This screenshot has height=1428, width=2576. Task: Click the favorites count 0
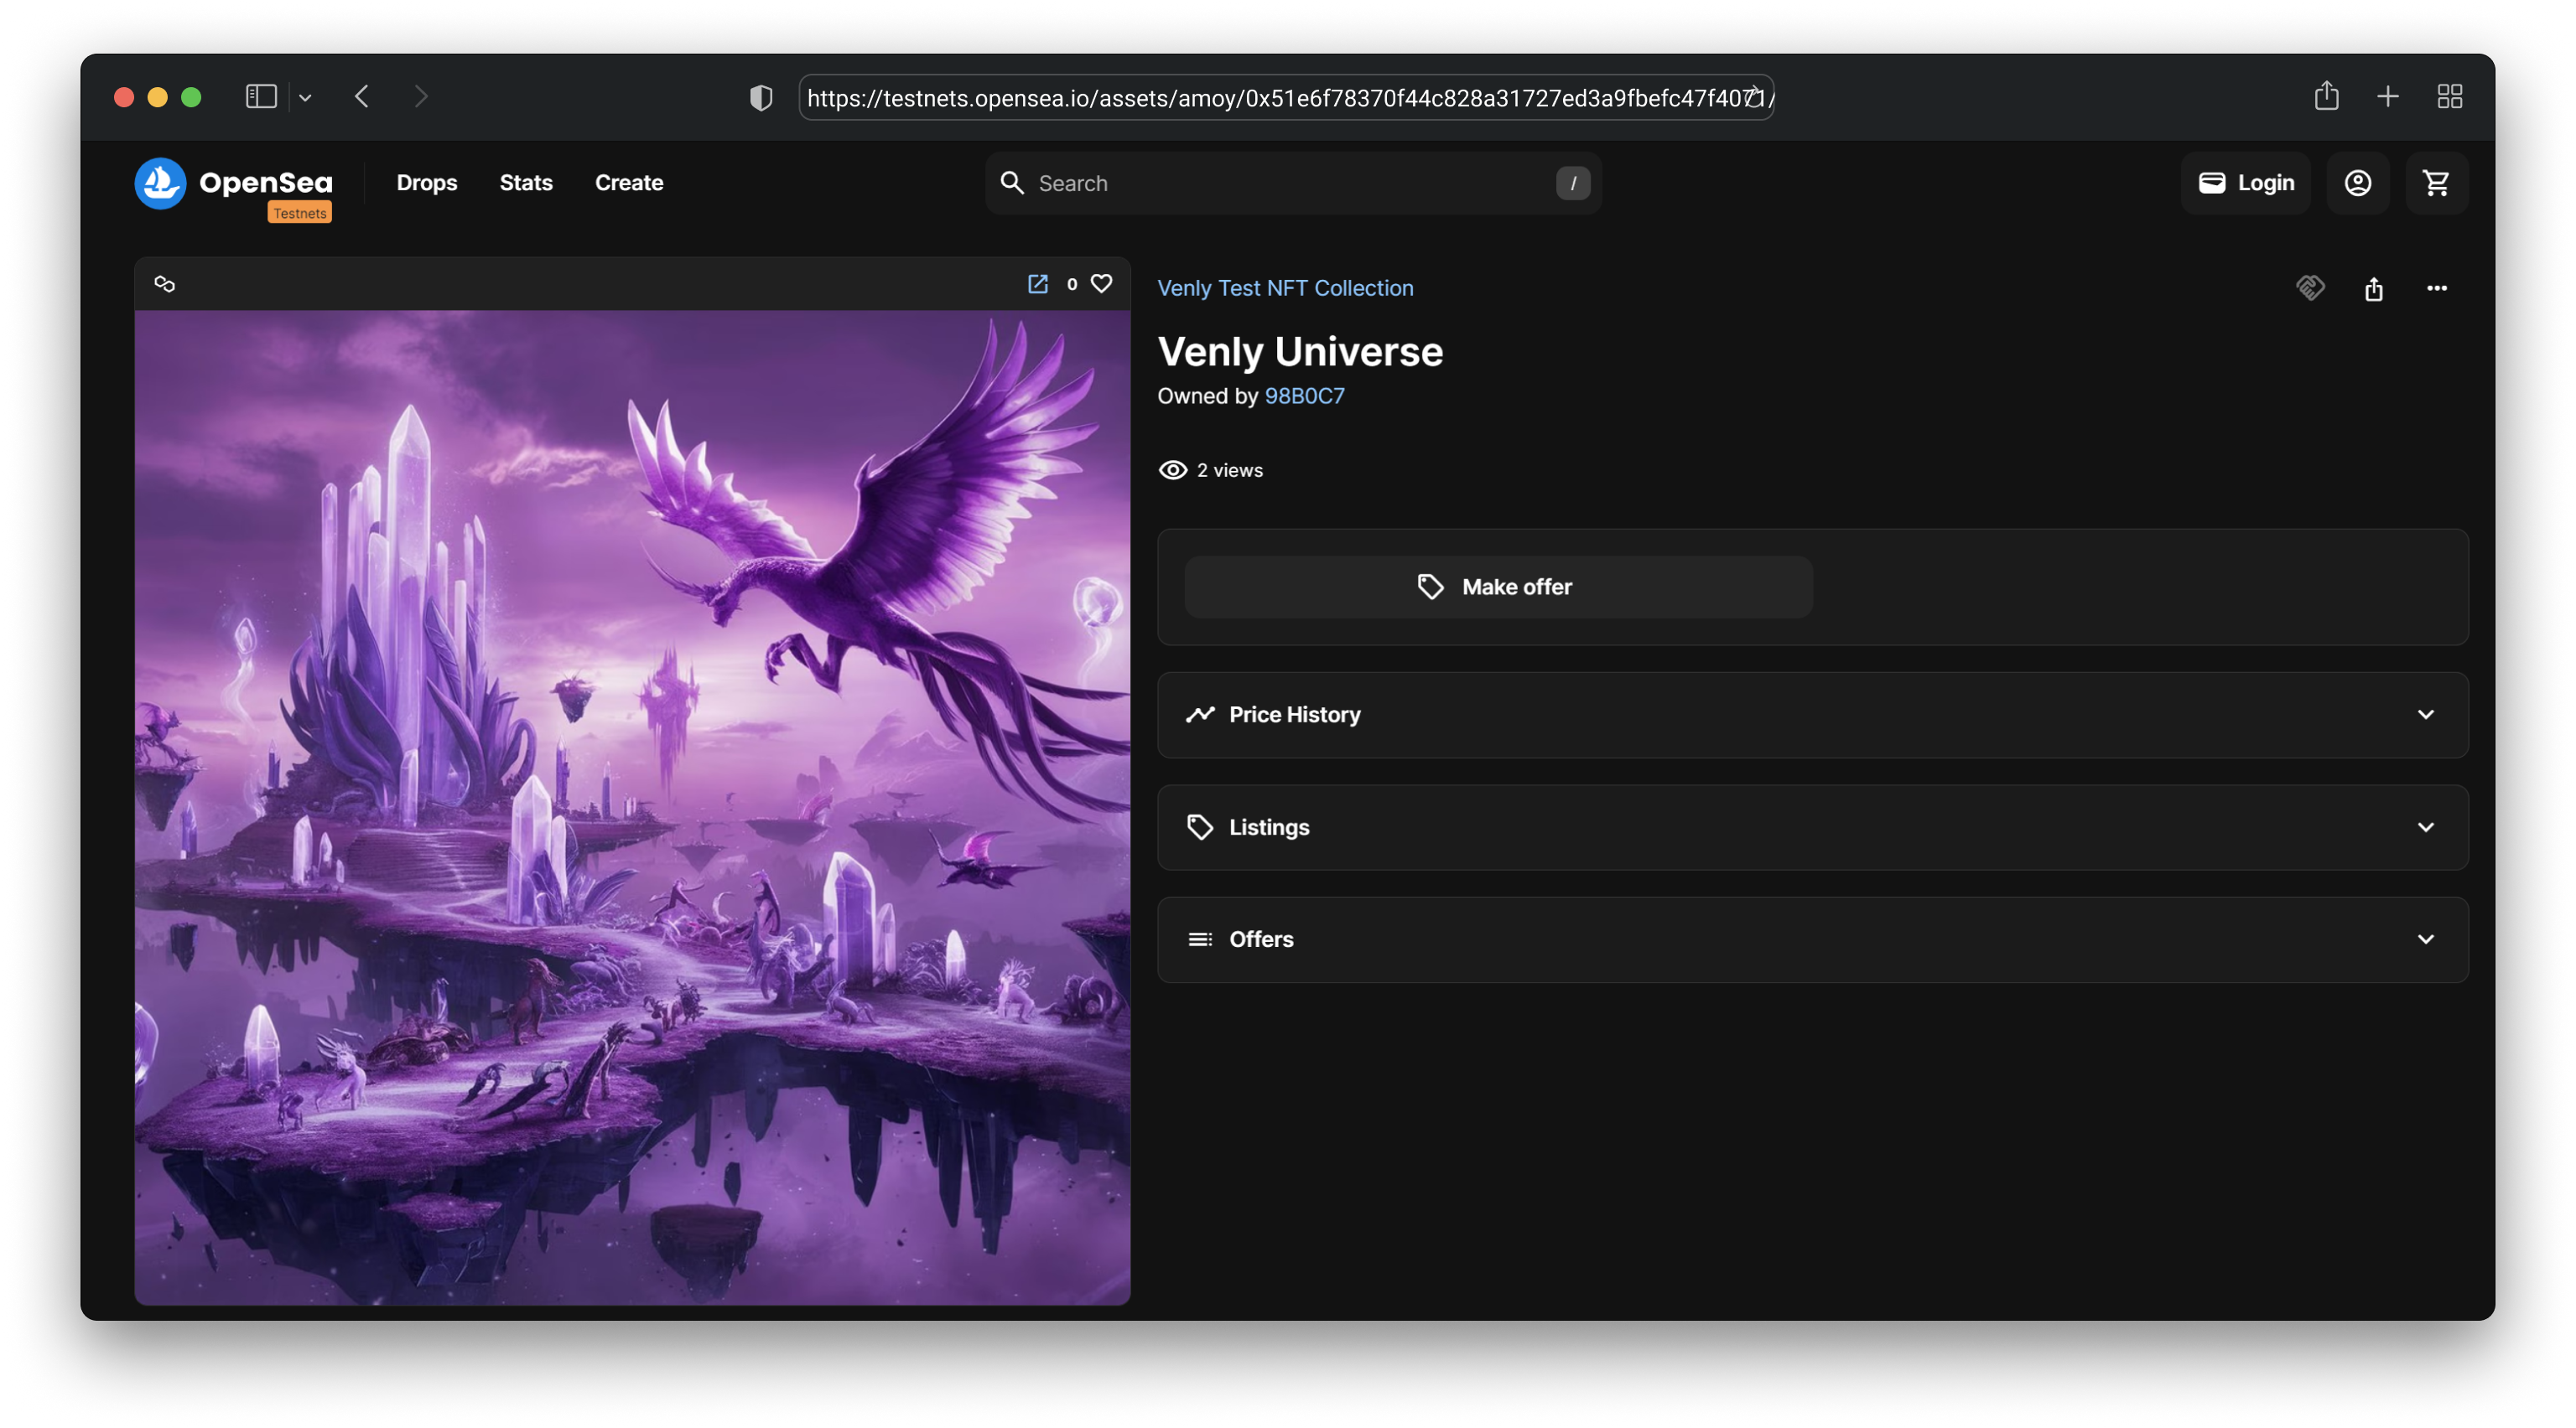[1071, 285]
